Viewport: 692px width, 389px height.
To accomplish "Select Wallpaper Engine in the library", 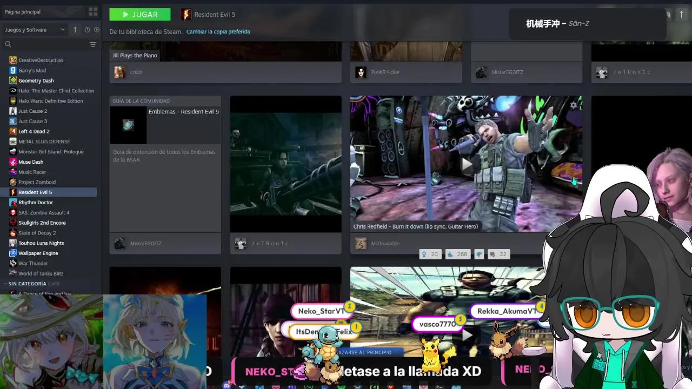I will click(x=38, y=253).
